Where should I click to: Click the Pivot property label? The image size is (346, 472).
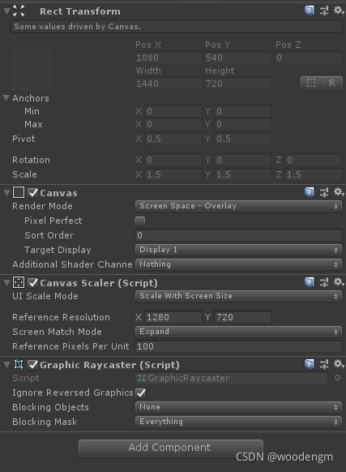pos(23,139)
